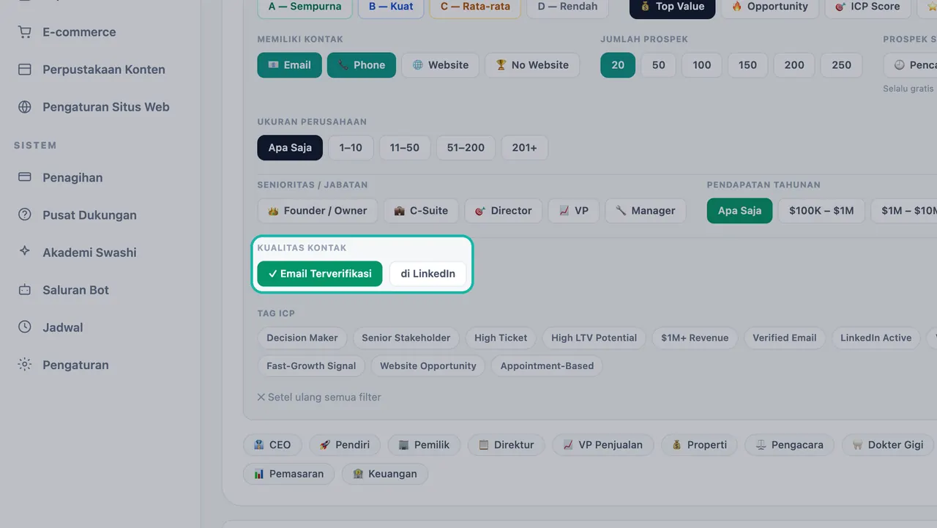
Task: Click Perpustakaan Konten sidebar icon
Action: (25, 70)
